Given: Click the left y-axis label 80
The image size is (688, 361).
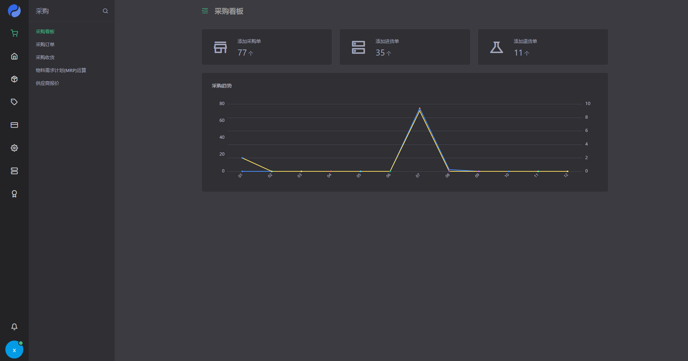Looking at the screenshot, I should (x=222, y=104).
